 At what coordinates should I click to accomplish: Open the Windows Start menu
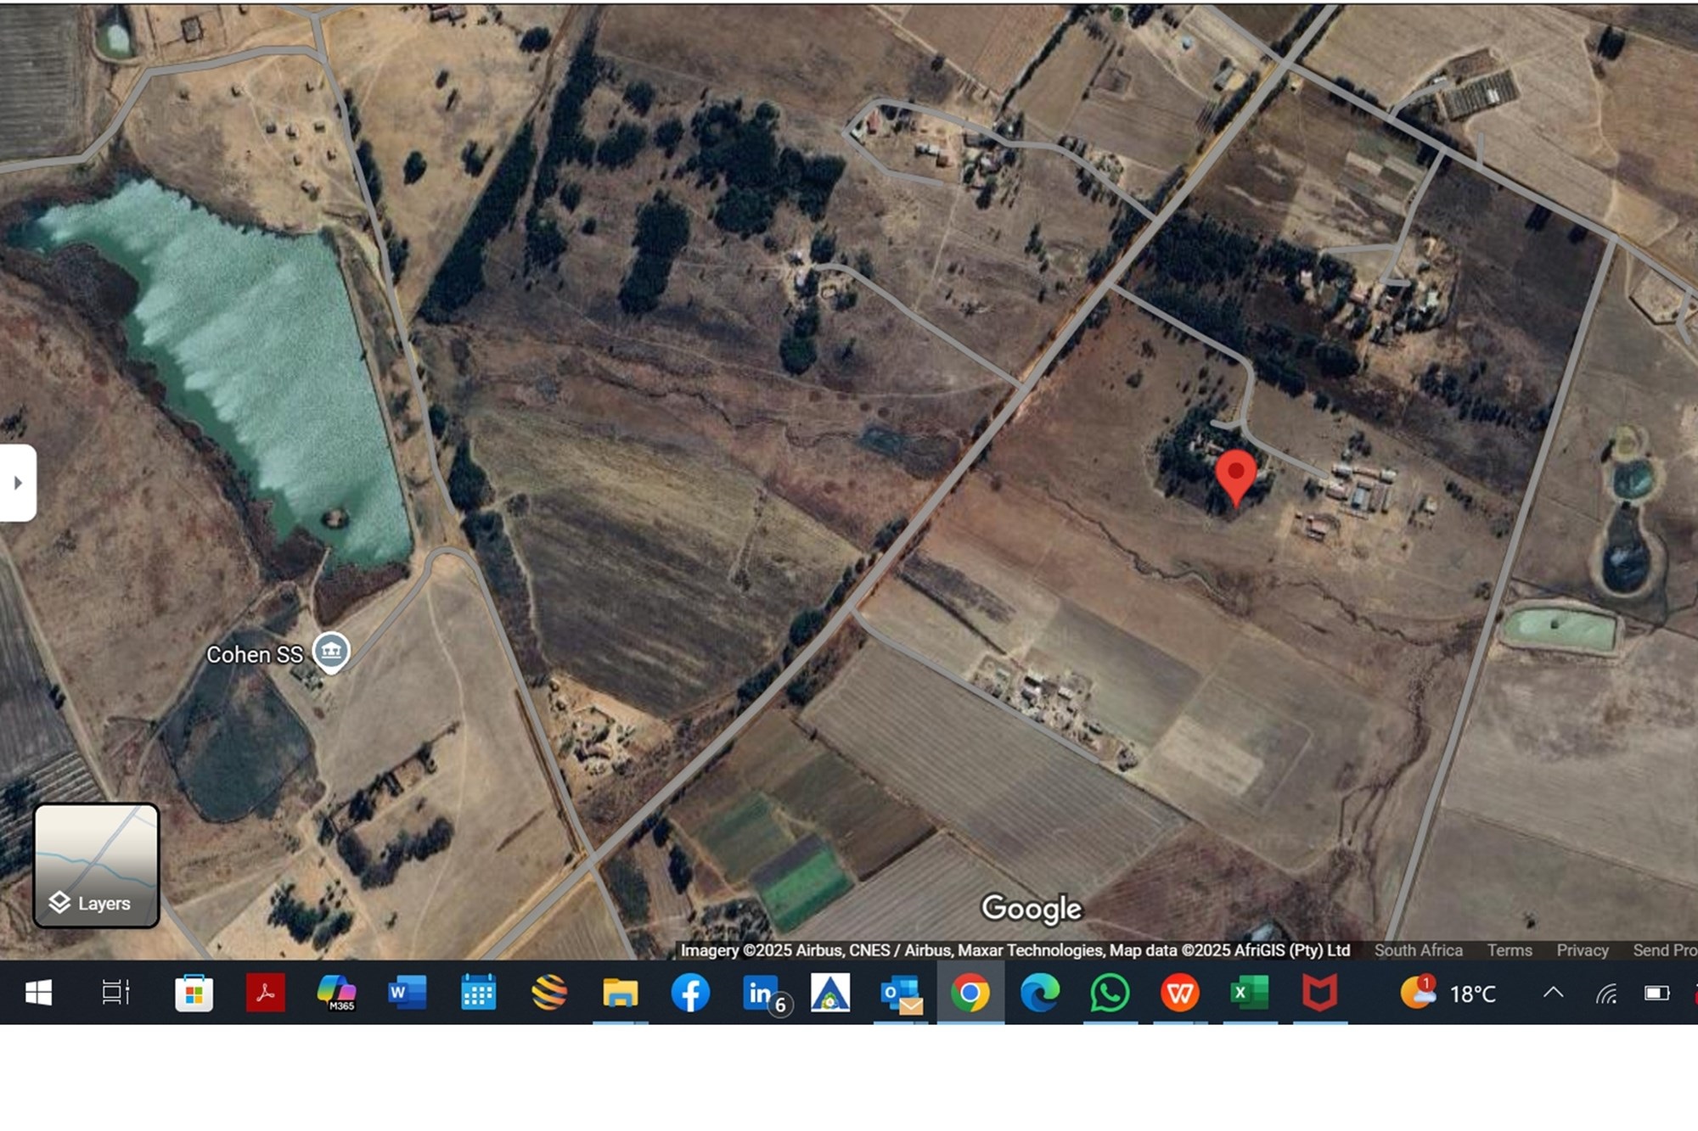[x=38, y=993]
